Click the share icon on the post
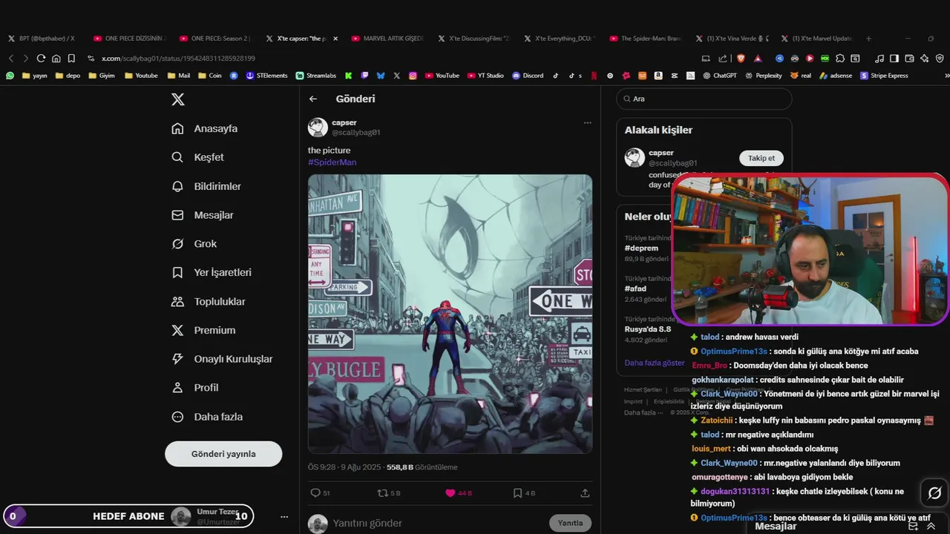The image size is (950, 534). [x=585, y=493]
